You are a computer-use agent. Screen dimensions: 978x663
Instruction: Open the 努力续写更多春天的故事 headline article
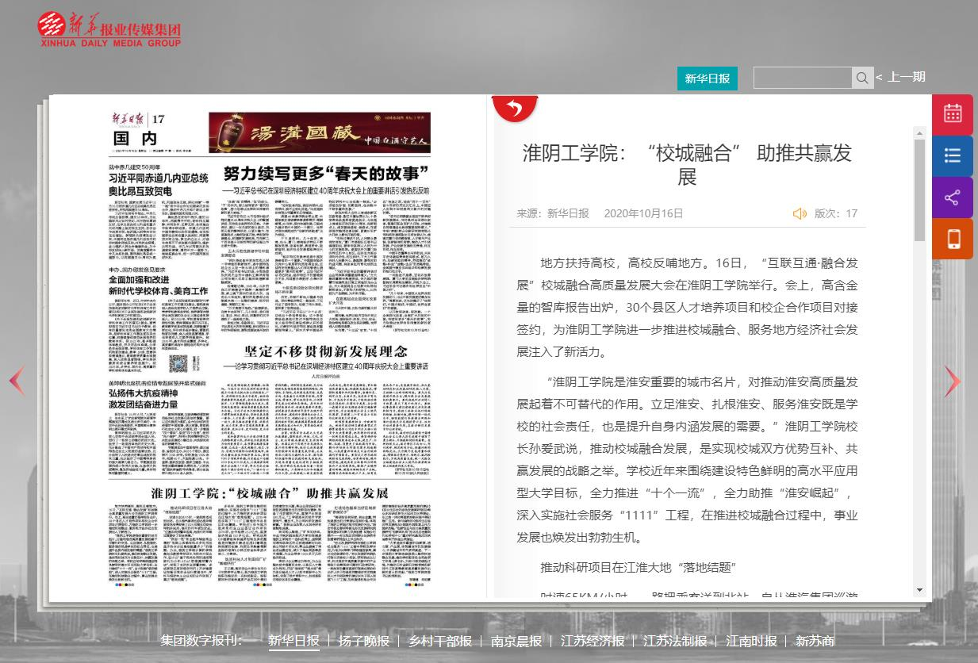(x=325, y=173)
